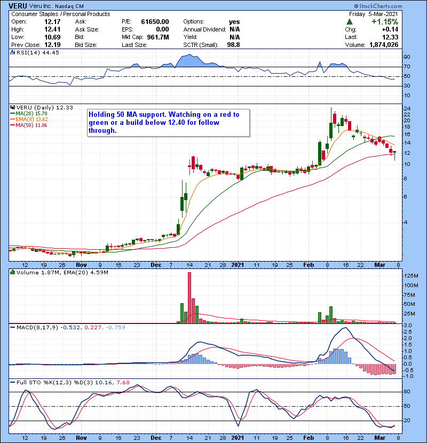Click the tallest red volume bar in mid-December
Screen dimensions: 427x443
pos(189,298)
